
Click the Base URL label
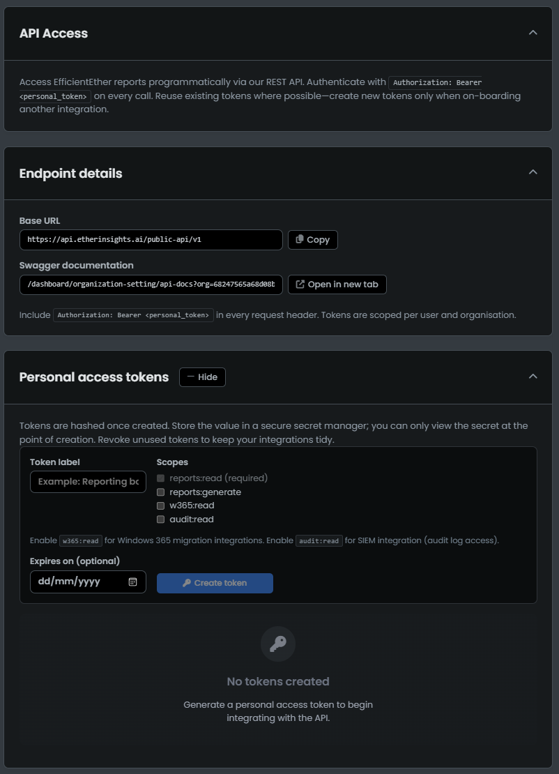click(x=40, y=220)
